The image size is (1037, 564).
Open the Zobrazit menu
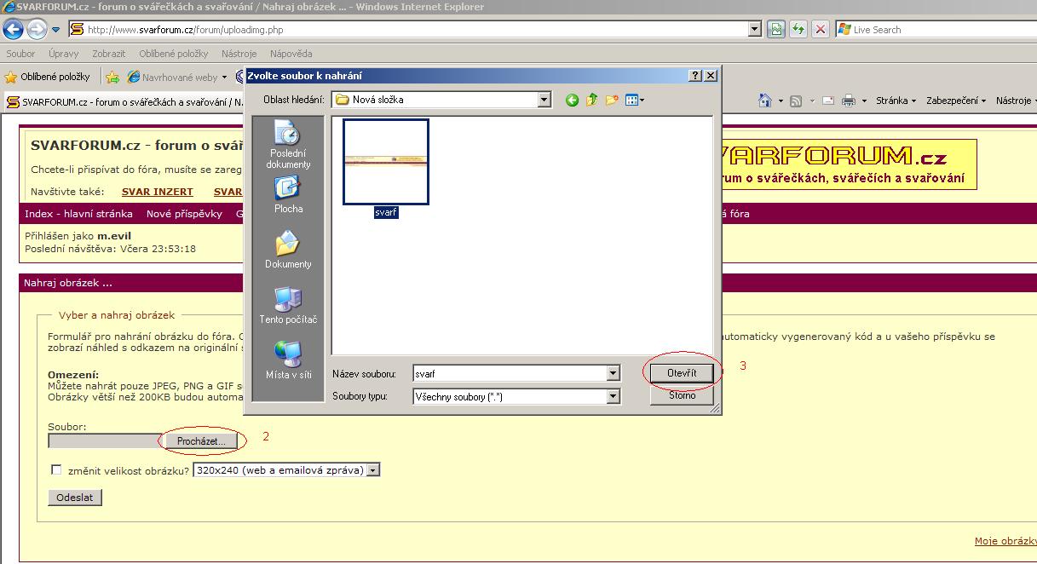click(109, 54)
